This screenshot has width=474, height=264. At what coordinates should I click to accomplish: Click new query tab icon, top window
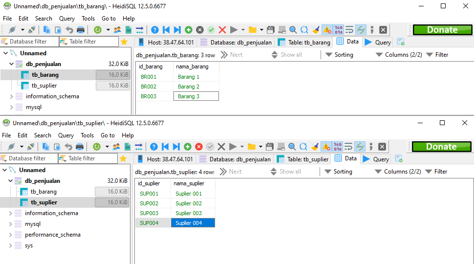click(401, 42)
